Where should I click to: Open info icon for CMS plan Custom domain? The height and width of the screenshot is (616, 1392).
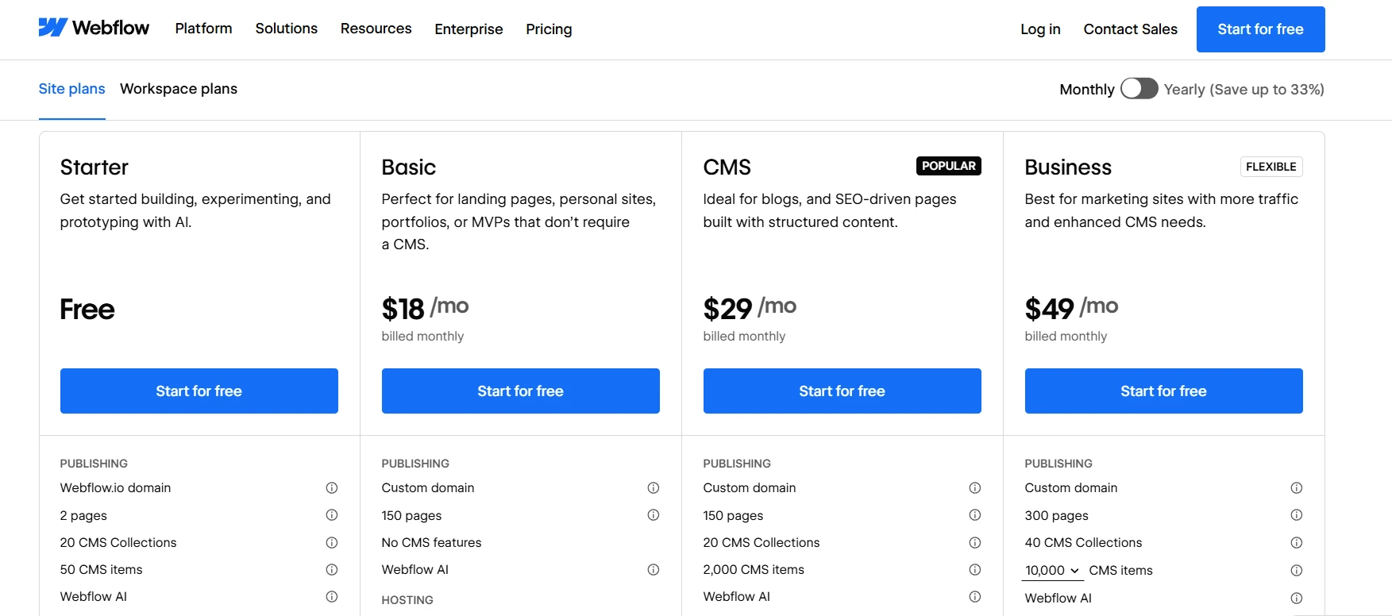[x=975, y=487]
